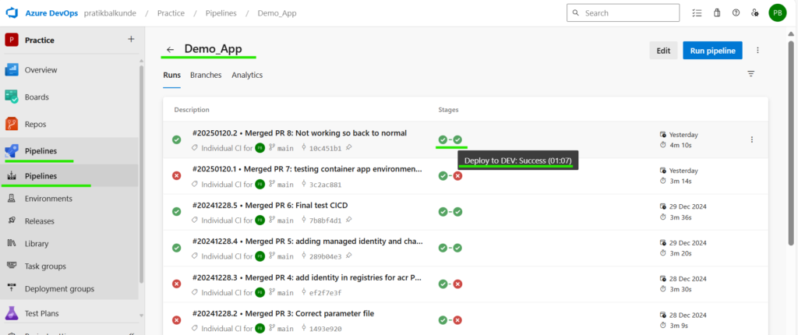Open run Merged PR 3: Correct parameter file
Image resolution: width=798 pixels, height=335 pixels.
tap(283, 314)
